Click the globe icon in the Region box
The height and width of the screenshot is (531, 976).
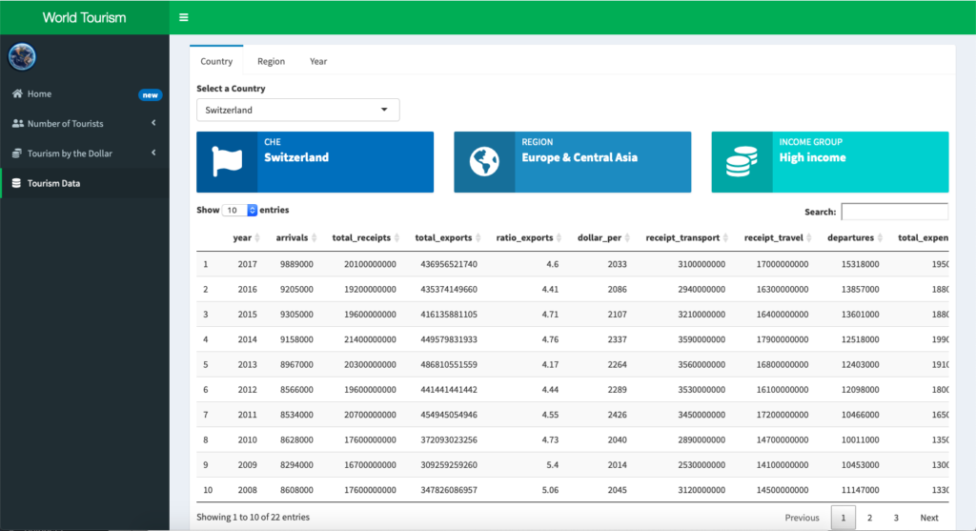pyautogui.click(x=484, y=162)
